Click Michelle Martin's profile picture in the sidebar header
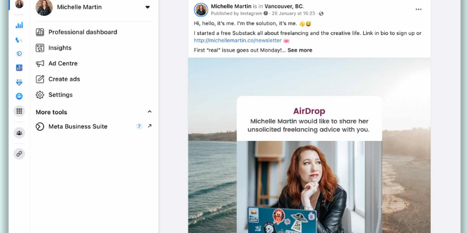The image size is (467, 233). point(44,8)
